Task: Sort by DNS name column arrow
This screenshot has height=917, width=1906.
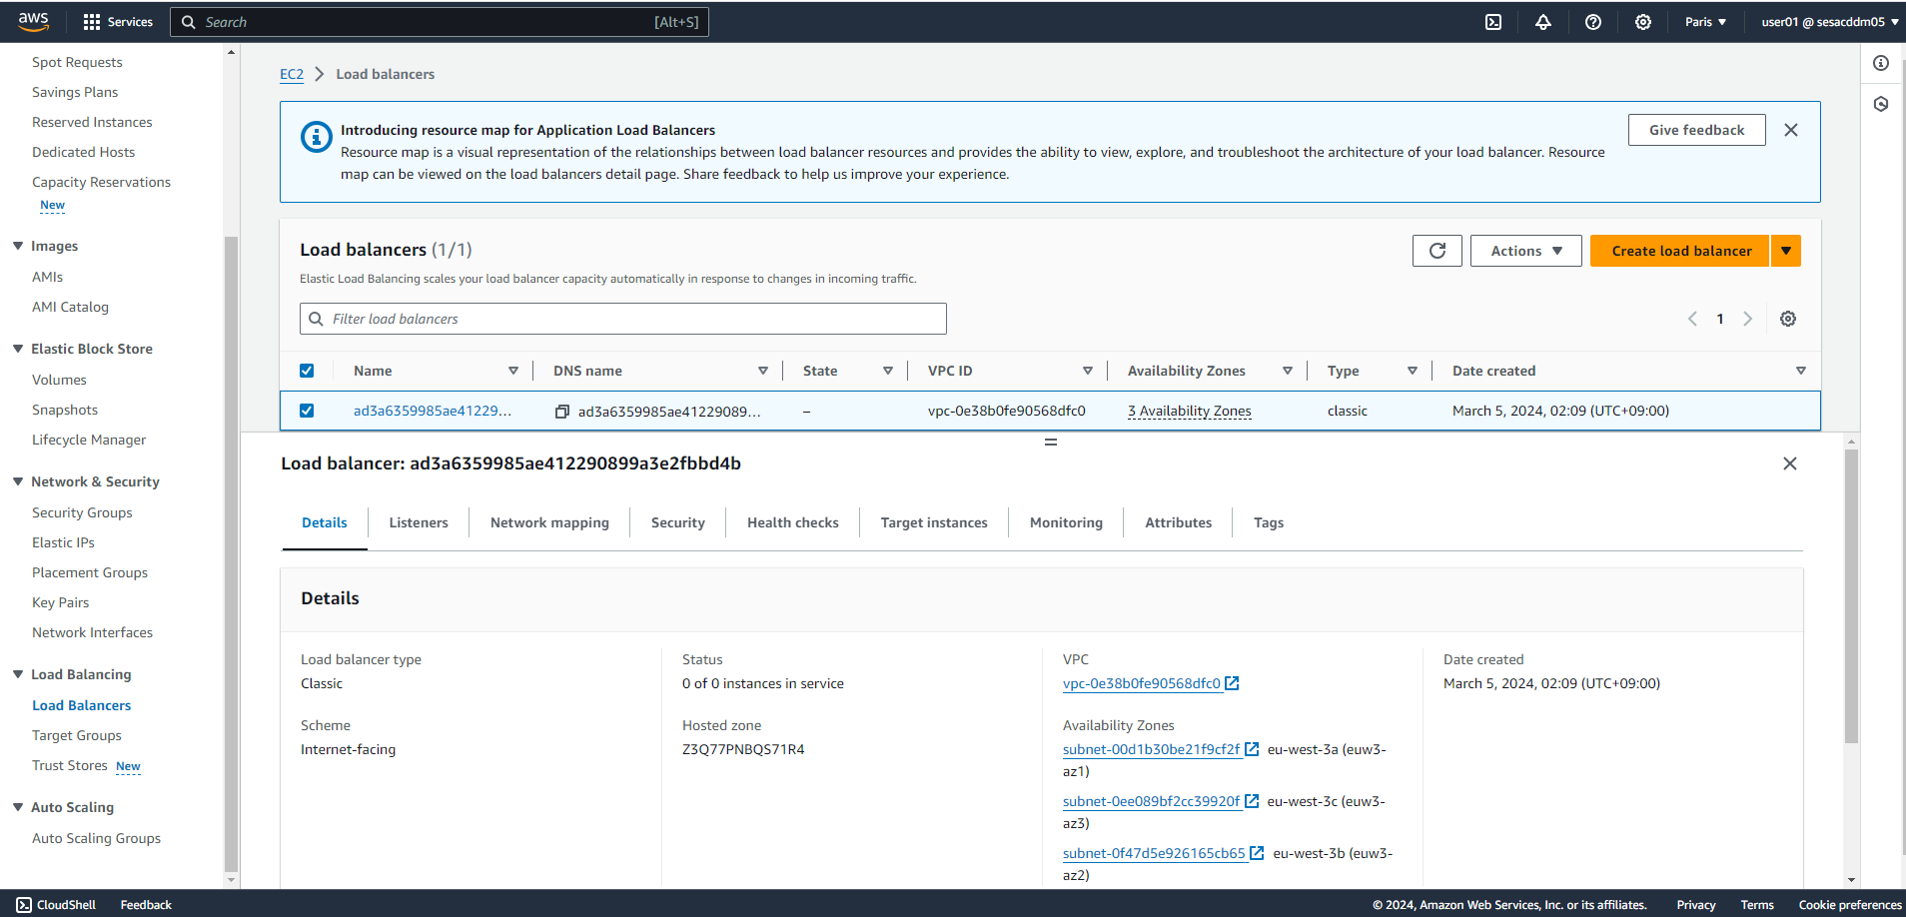Action: pos(763,371)
